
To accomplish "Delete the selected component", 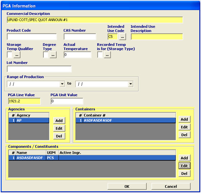I will (184, 174).
